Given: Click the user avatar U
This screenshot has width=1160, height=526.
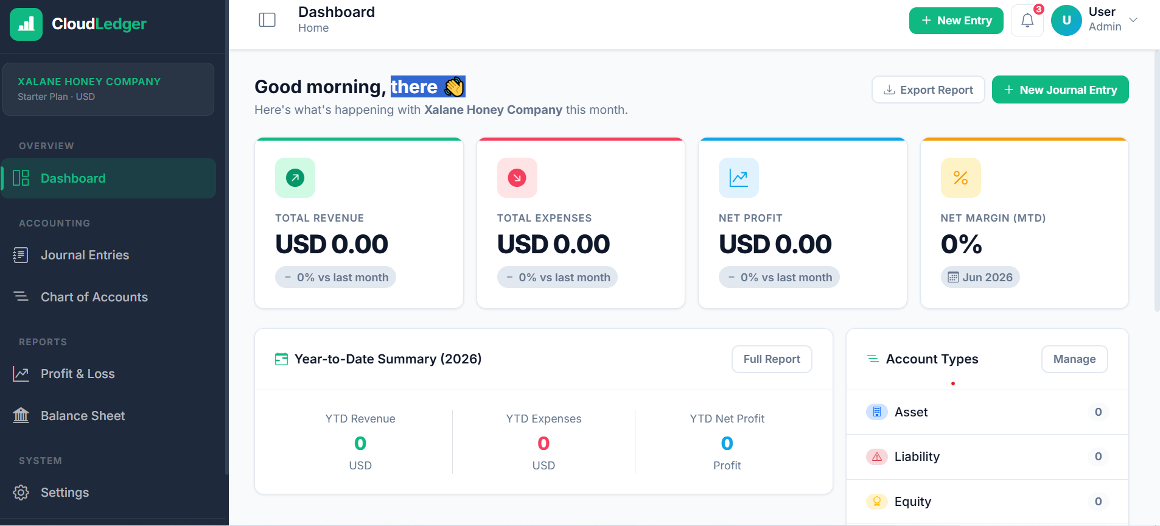Looking at the screenshot, I should point(1066,21).
